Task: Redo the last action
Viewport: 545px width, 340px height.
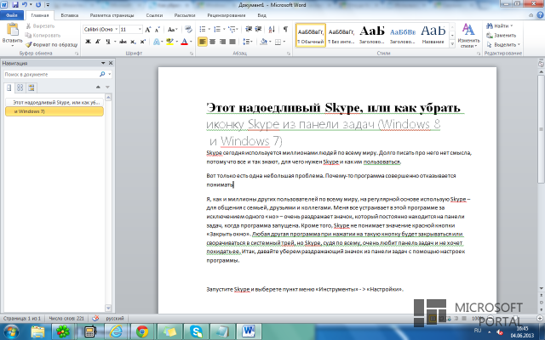Action: [38, 5]
